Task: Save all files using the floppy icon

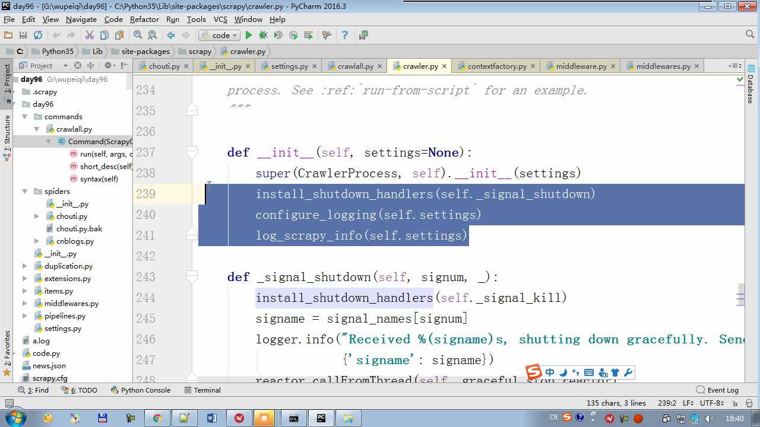Action: (23, 35)
